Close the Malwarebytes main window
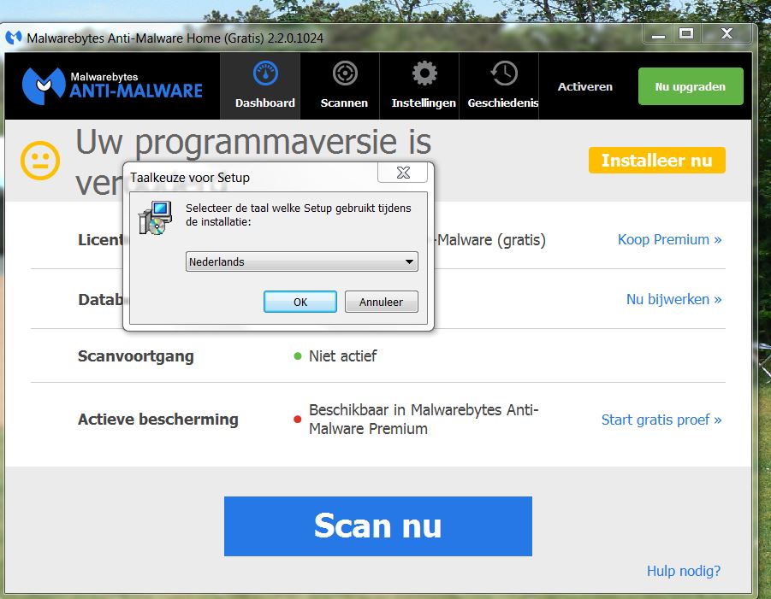The height and width of the screenshot is (599, 771). (x=727, y=34)
